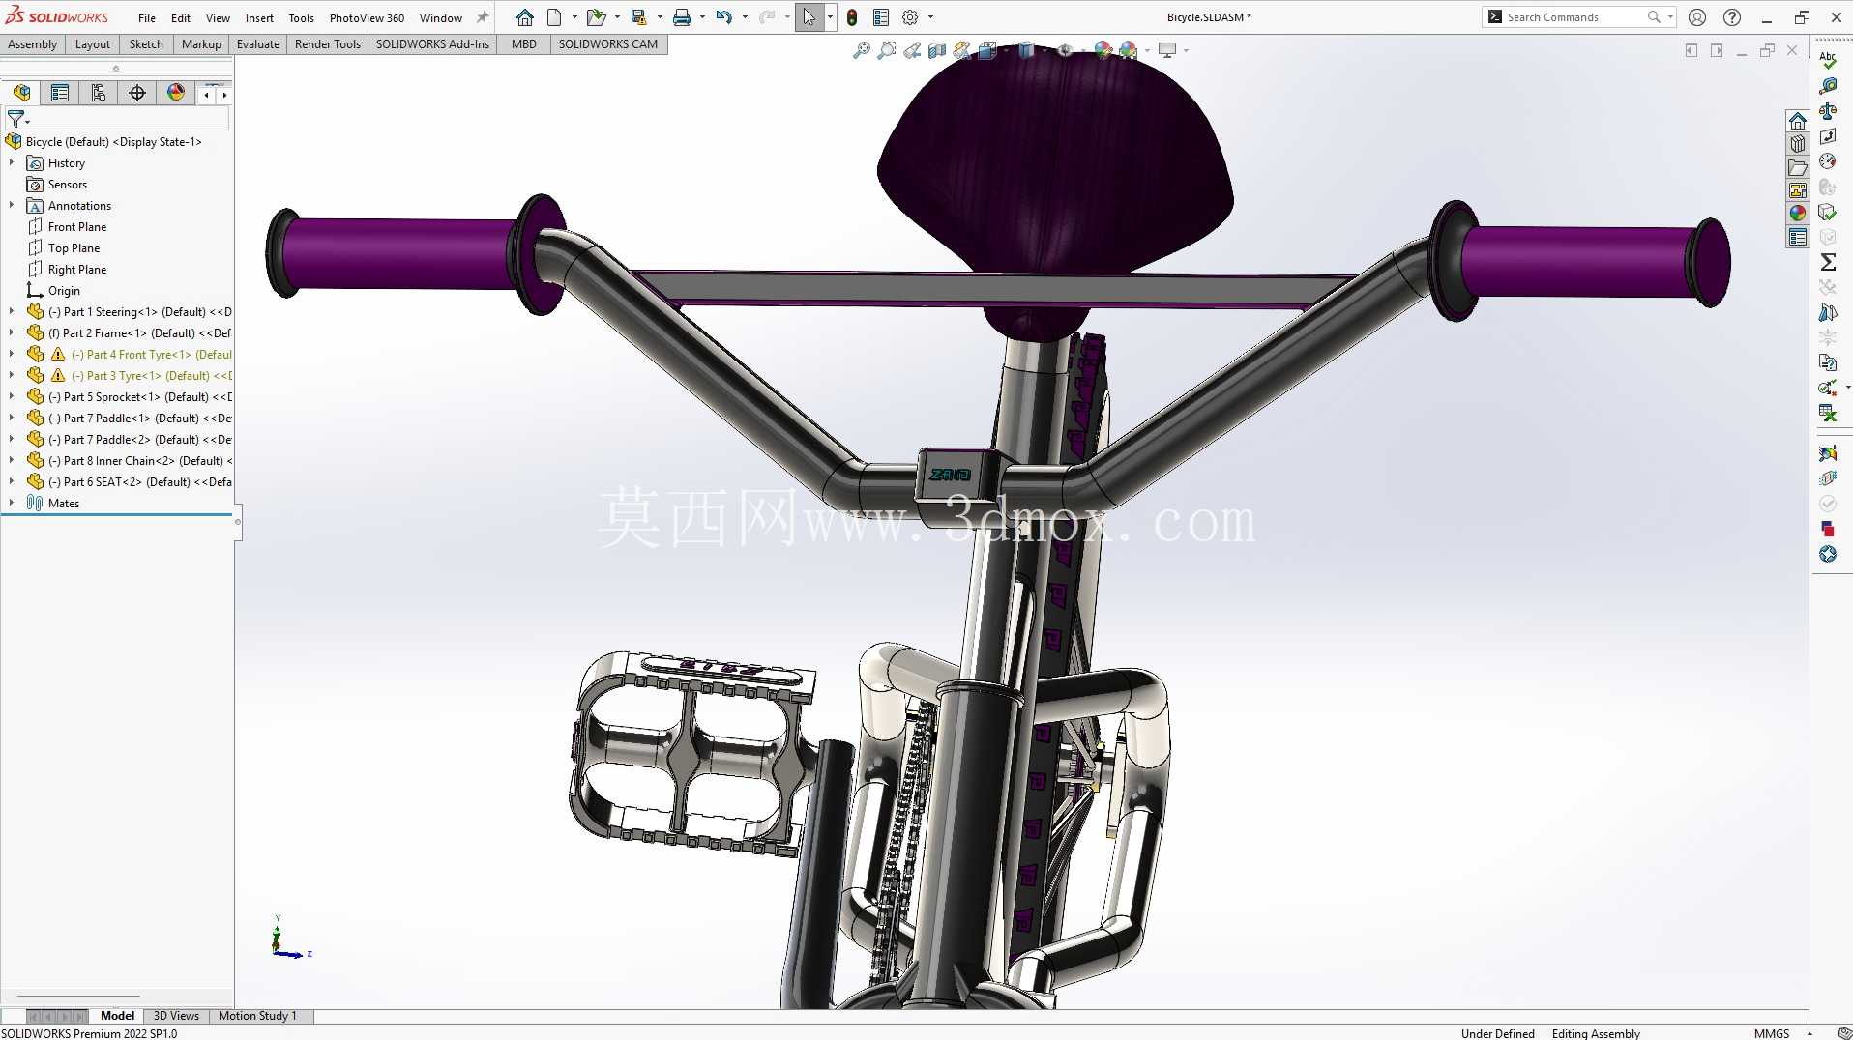Open an existing file icon
This screenshot has height=1040, width=1853.
(596, 17)
